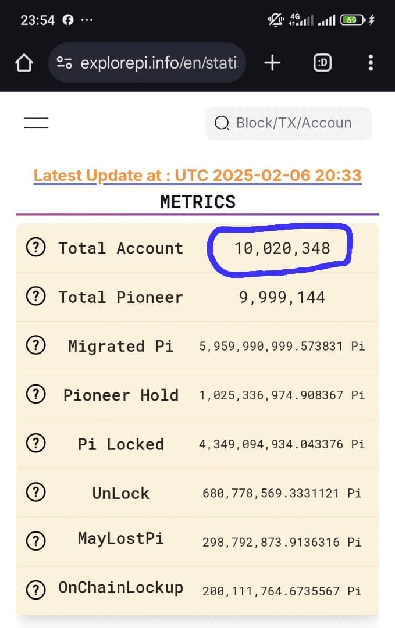The image size is (395, 628).
Task: Show help for Pi Locked metric
Action: coord(35,443)
